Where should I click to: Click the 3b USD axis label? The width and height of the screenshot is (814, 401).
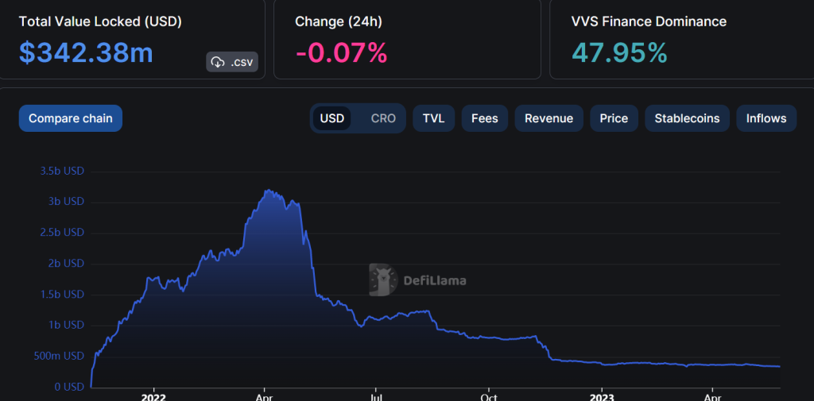(66, 201)
